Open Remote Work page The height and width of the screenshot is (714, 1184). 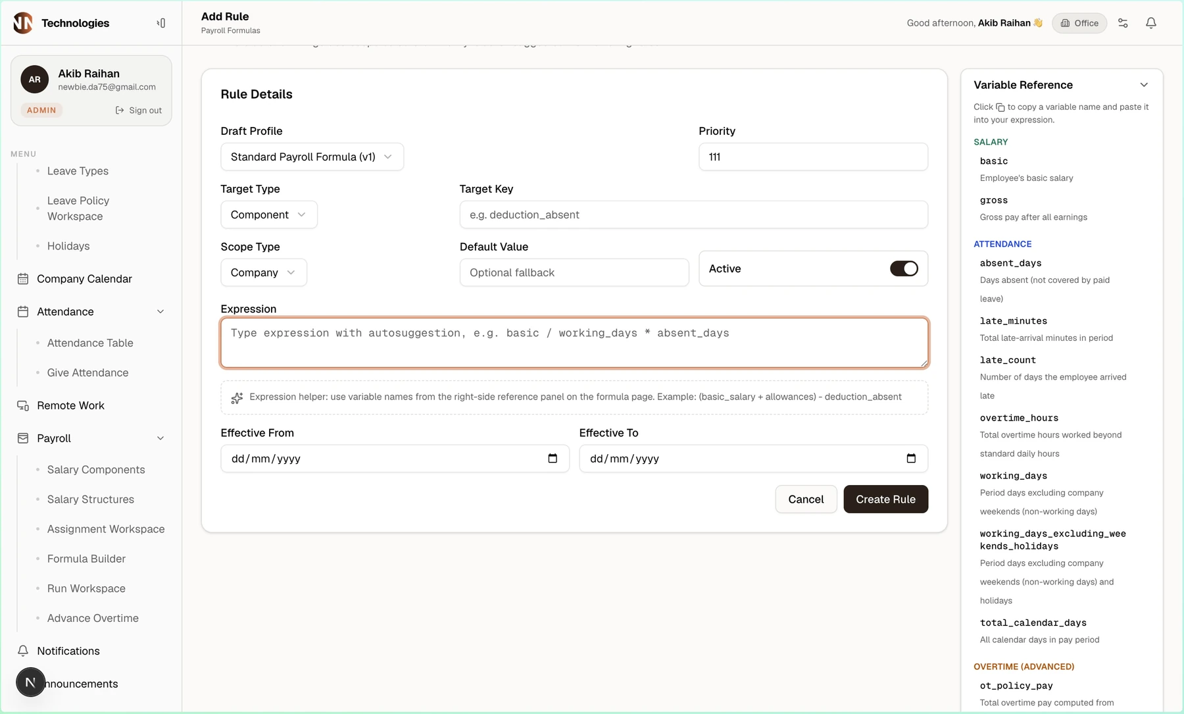coord(70,405)
